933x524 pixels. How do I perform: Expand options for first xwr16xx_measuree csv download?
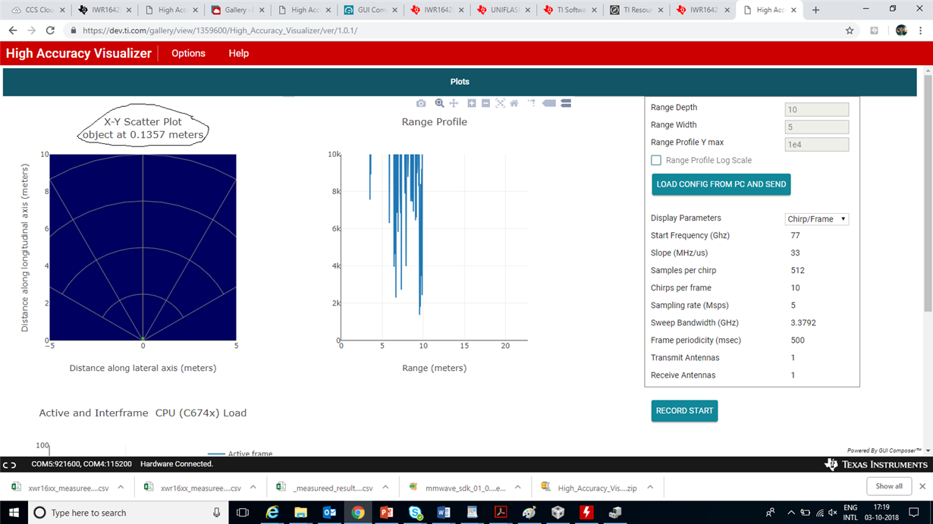pos(121,488)
